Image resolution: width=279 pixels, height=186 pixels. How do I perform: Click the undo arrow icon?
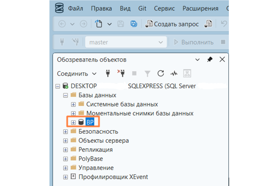coord(224,24)
